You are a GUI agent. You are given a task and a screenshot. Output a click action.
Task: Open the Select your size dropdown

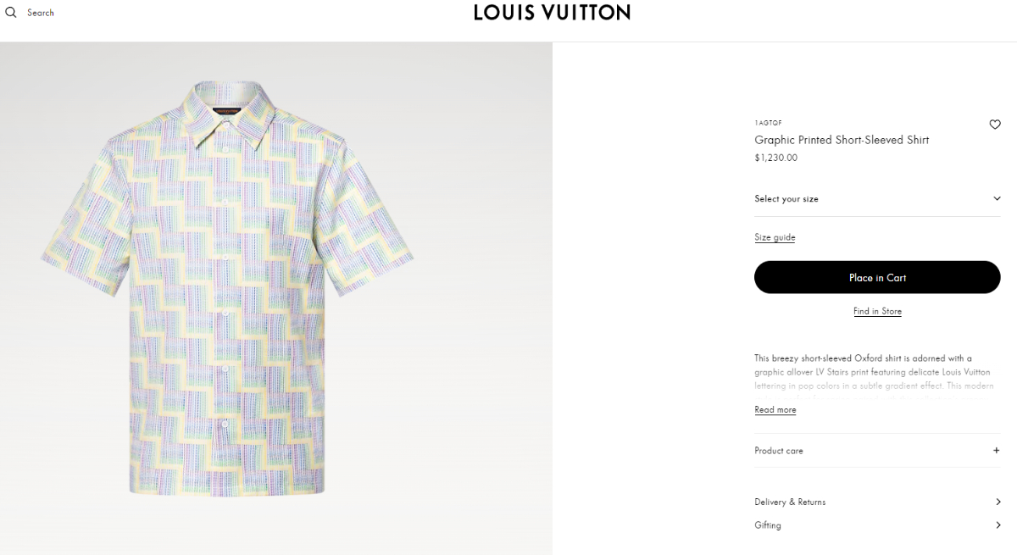click(x=877, y=199)
